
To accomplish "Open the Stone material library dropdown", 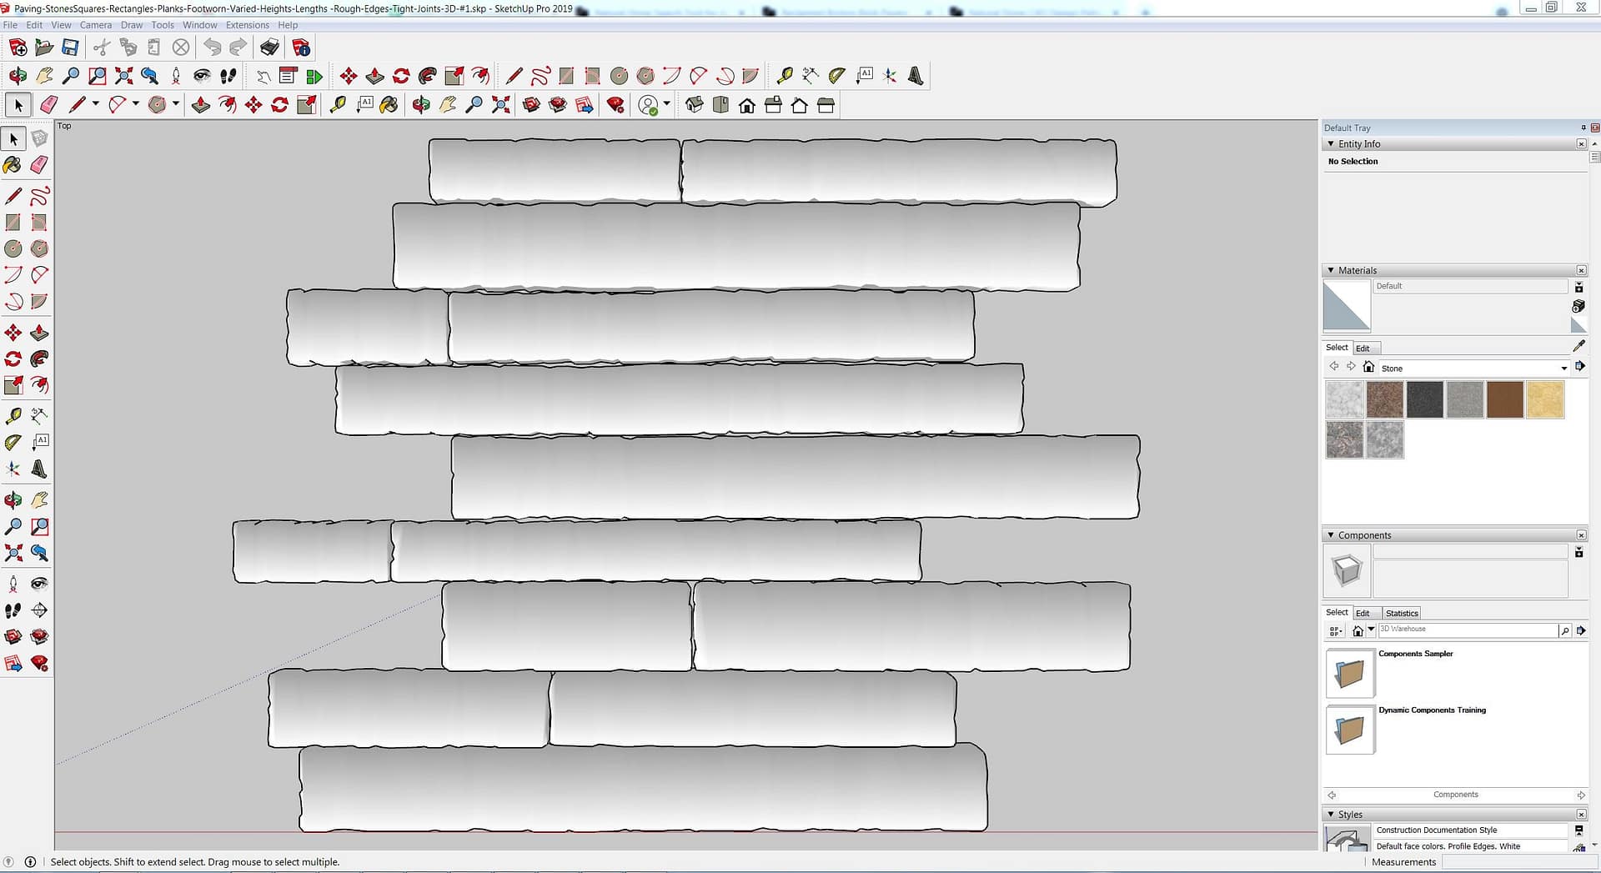I will point(1563,368).
